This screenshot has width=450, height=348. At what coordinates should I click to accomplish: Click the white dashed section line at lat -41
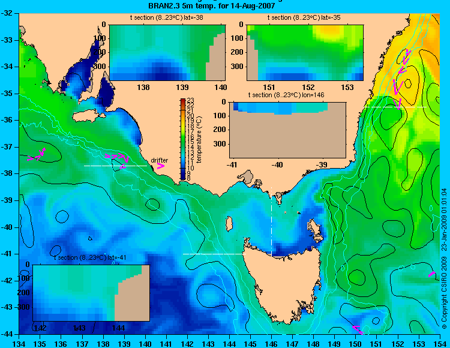click(x=214, y=254)
